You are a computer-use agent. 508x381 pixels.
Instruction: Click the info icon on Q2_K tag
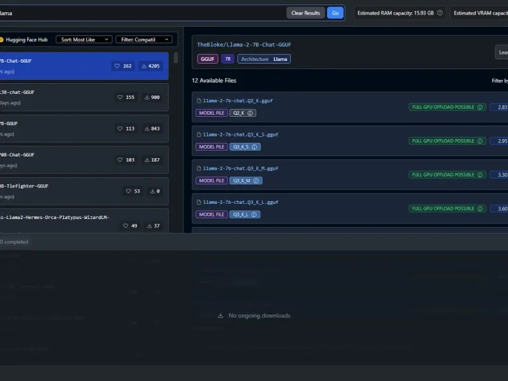[x=250, y=113]
